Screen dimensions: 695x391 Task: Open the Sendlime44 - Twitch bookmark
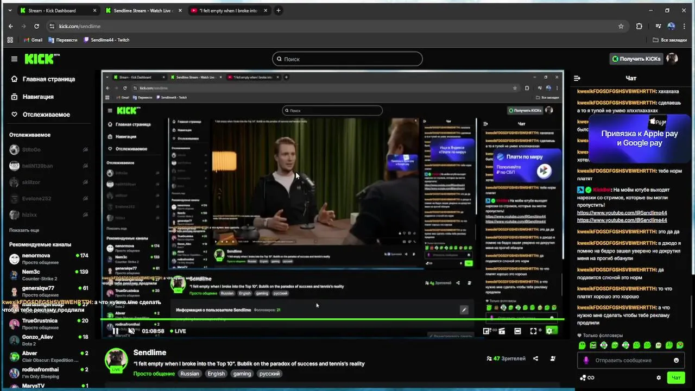click(x=106, y=40)
